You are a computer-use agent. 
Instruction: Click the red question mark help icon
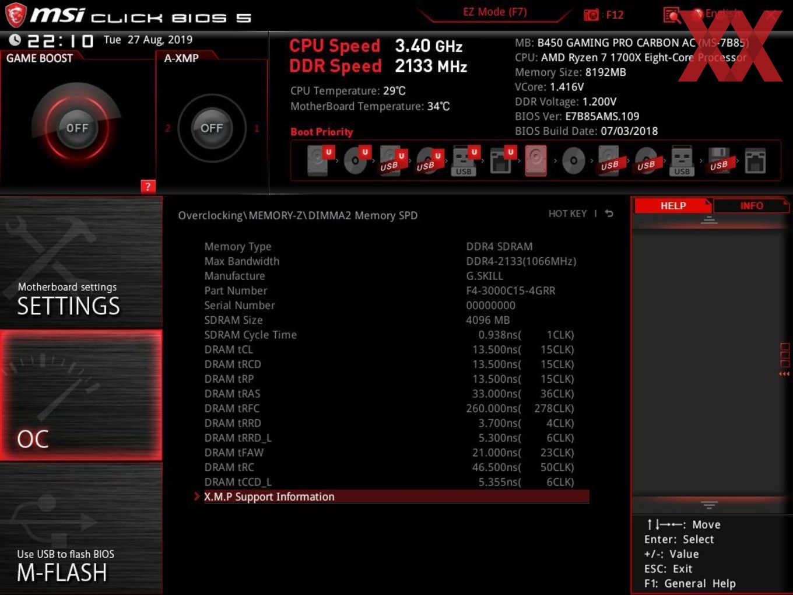pos(148,186)
